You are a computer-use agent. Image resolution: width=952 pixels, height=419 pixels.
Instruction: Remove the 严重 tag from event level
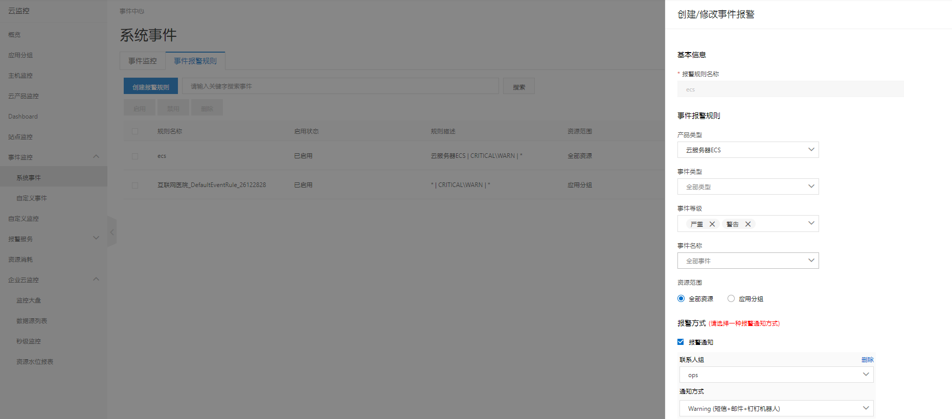pos(712,224)
